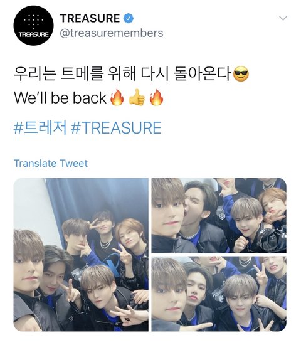Click the first fire emoji
This screenshot has height=345, width=301.
pyautogui.click(x=117, y=97)
